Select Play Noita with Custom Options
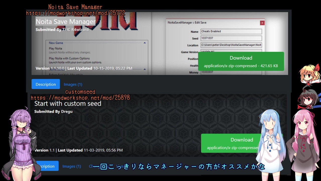 [69, 58]
